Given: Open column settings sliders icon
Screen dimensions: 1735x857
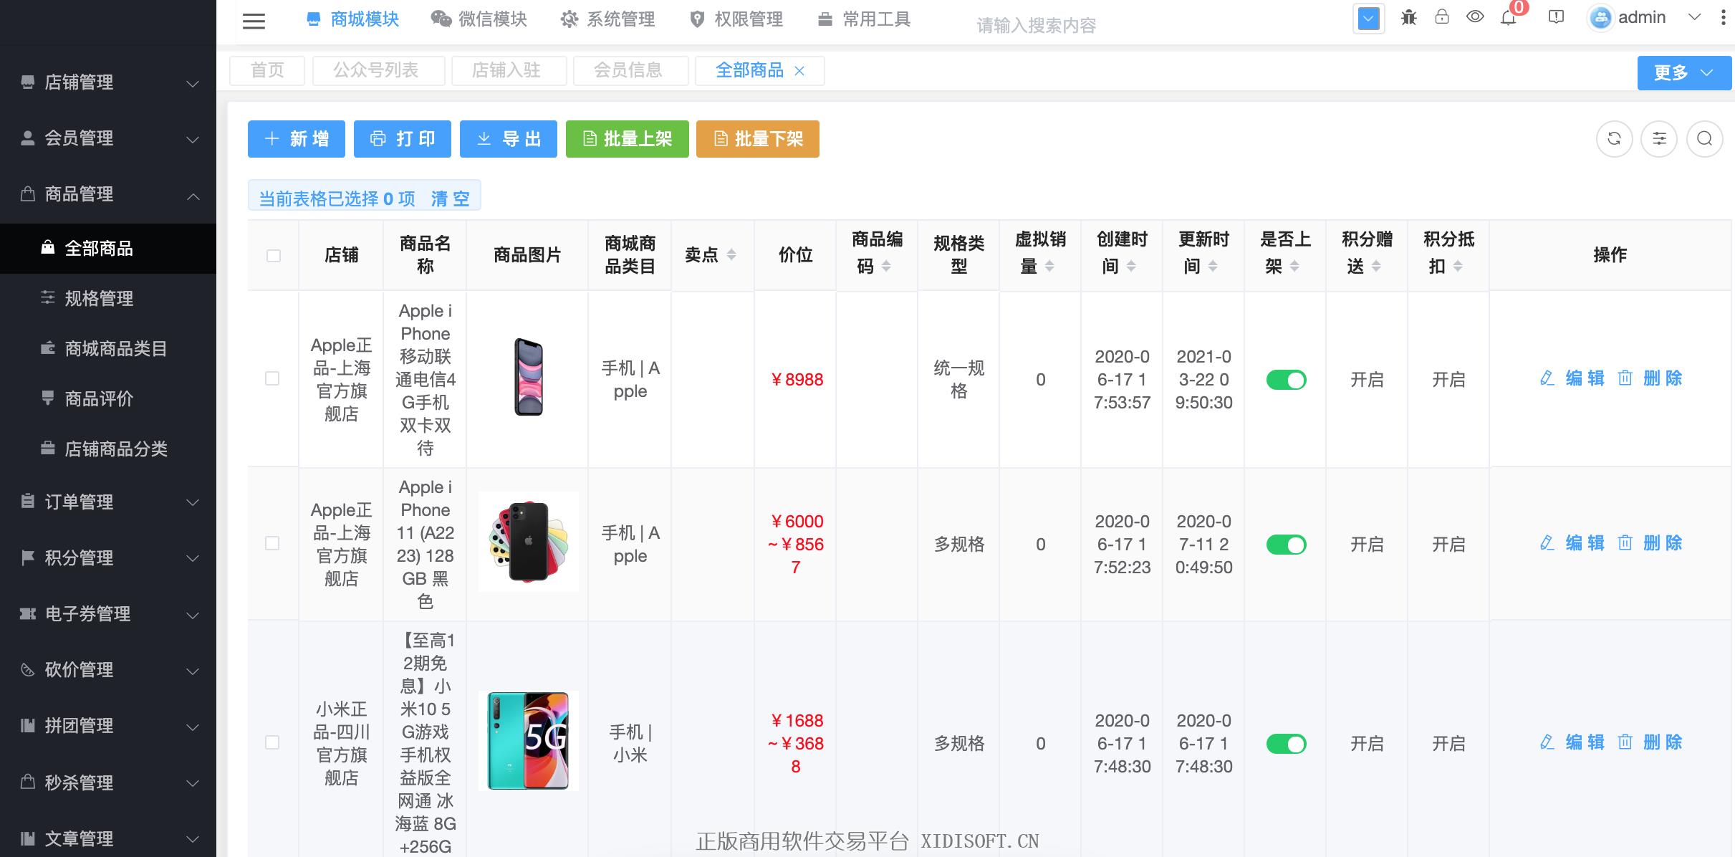Looking at the screenshot, I should 1659,139.
